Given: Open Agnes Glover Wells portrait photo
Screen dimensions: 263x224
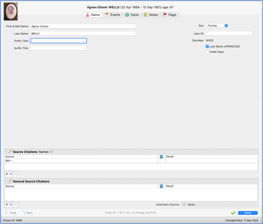Looking at the screenshot, I should coord(11,11).
